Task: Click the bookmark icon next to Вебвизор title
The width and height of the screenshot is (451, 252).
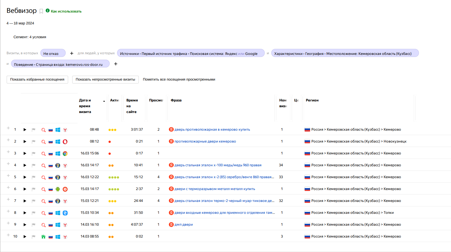Action: tap(41, 11)
